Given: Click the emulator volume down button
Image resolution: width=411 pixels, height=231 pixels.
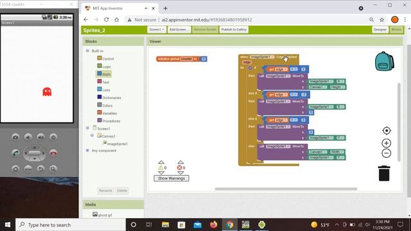Looking at the screenshot, I should (28, 137).
